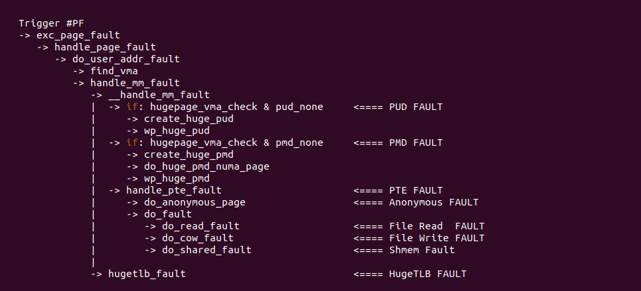Click the 'HugeTLB FAULT' annotation
This screenshot has height=291, width=641.
pyautogui.click(x=428, y=274)
